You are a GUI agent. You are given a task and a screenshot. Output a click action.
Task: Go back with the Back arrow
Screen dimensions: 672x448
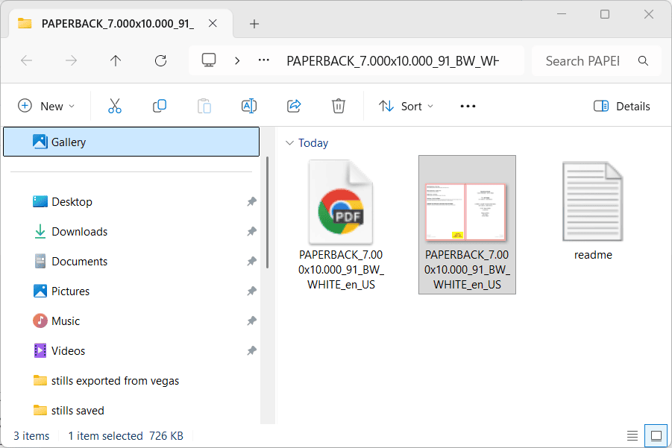(27, 61)
